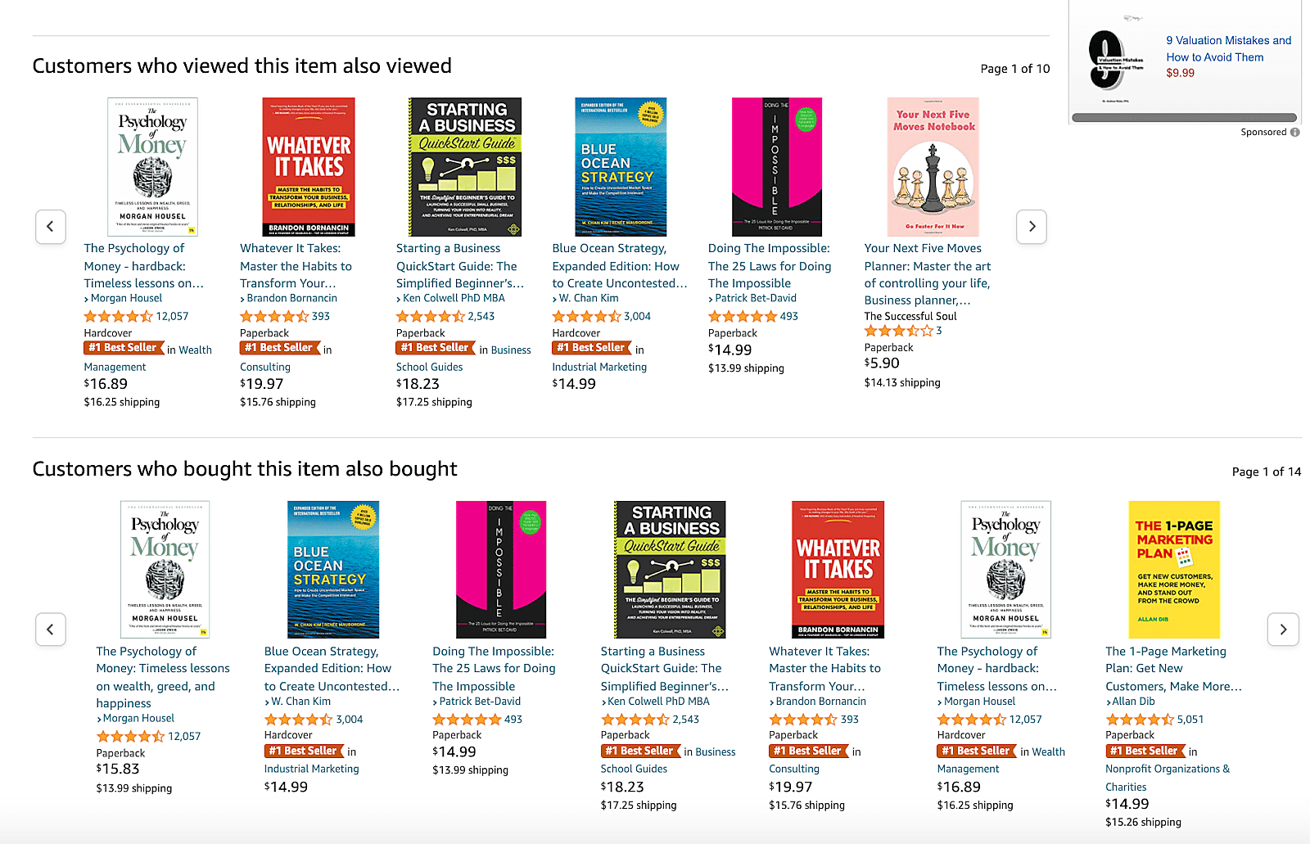Click the Sponsored info icon
The image size is (1310, 844).
1295,133
